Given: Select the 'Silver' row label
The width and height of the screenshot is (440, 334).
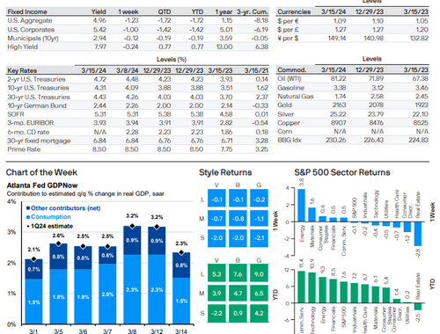Looking at the screenshot, I should 285,114.
